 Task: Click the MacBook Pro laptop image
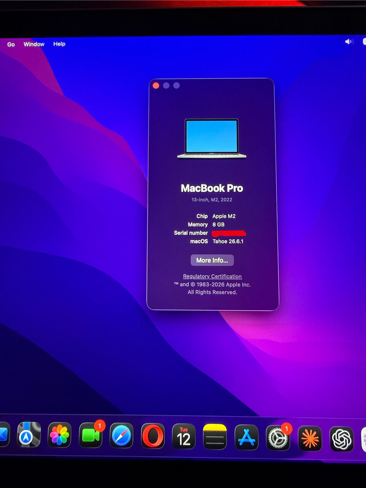[x=212, y=138]
